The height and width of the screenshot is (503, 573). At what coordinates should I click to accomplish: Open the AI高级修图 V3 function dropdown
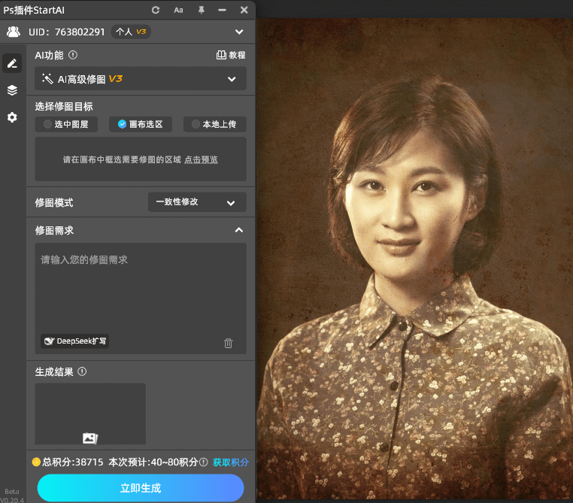point(141,79)
